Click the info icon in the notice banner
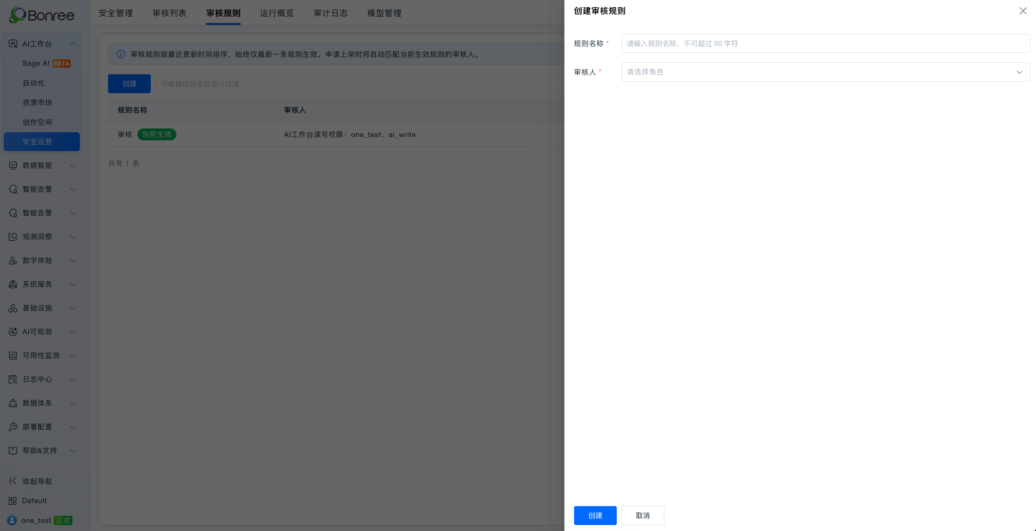 coord(121,54)
